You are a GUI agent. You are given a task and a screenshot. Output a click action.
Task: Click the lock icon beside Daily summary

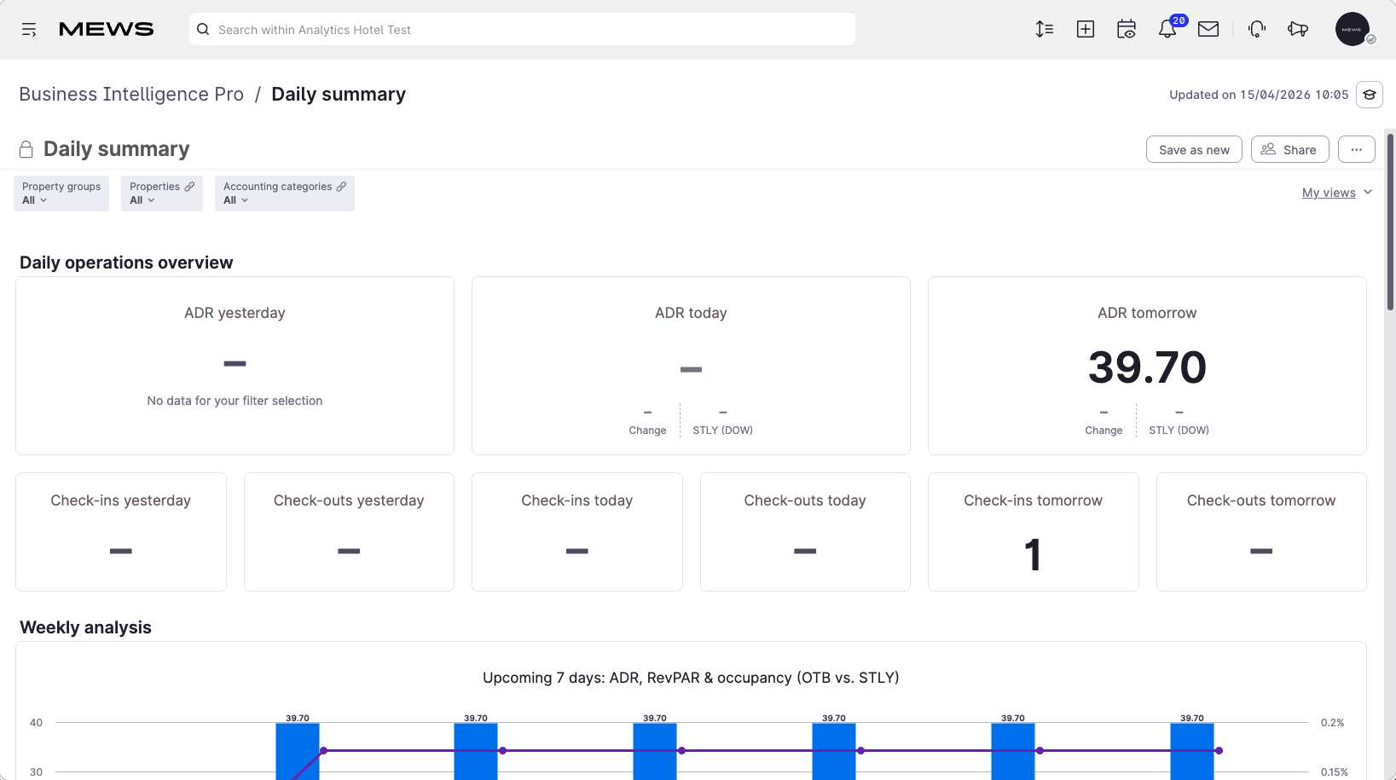[26, 149]
